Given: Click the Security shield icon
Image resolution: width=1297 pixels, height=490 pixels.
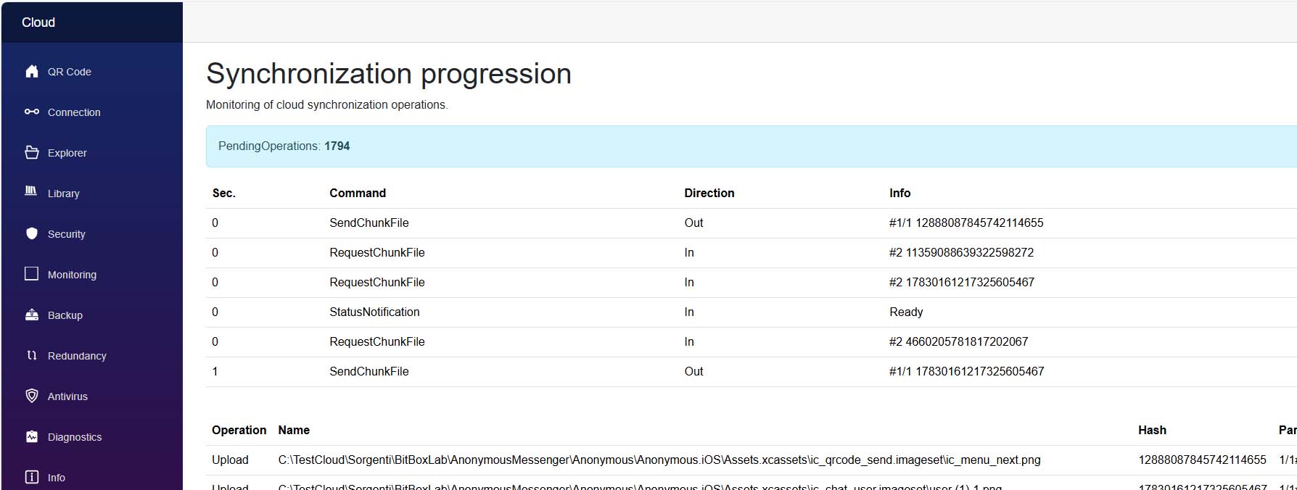Looking at the screenshot, I should [x=32, y=233].
